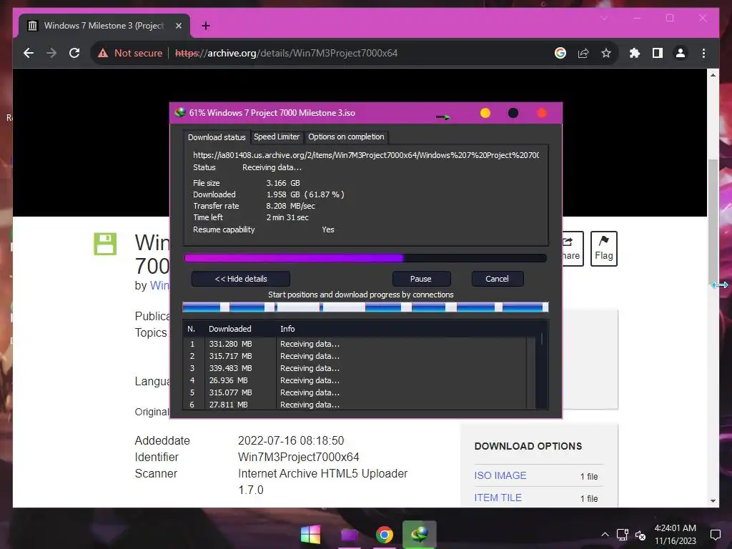Click the green floppy disk item icon
732x549 pixels.
pyautogui.click(x=105, y=244)
